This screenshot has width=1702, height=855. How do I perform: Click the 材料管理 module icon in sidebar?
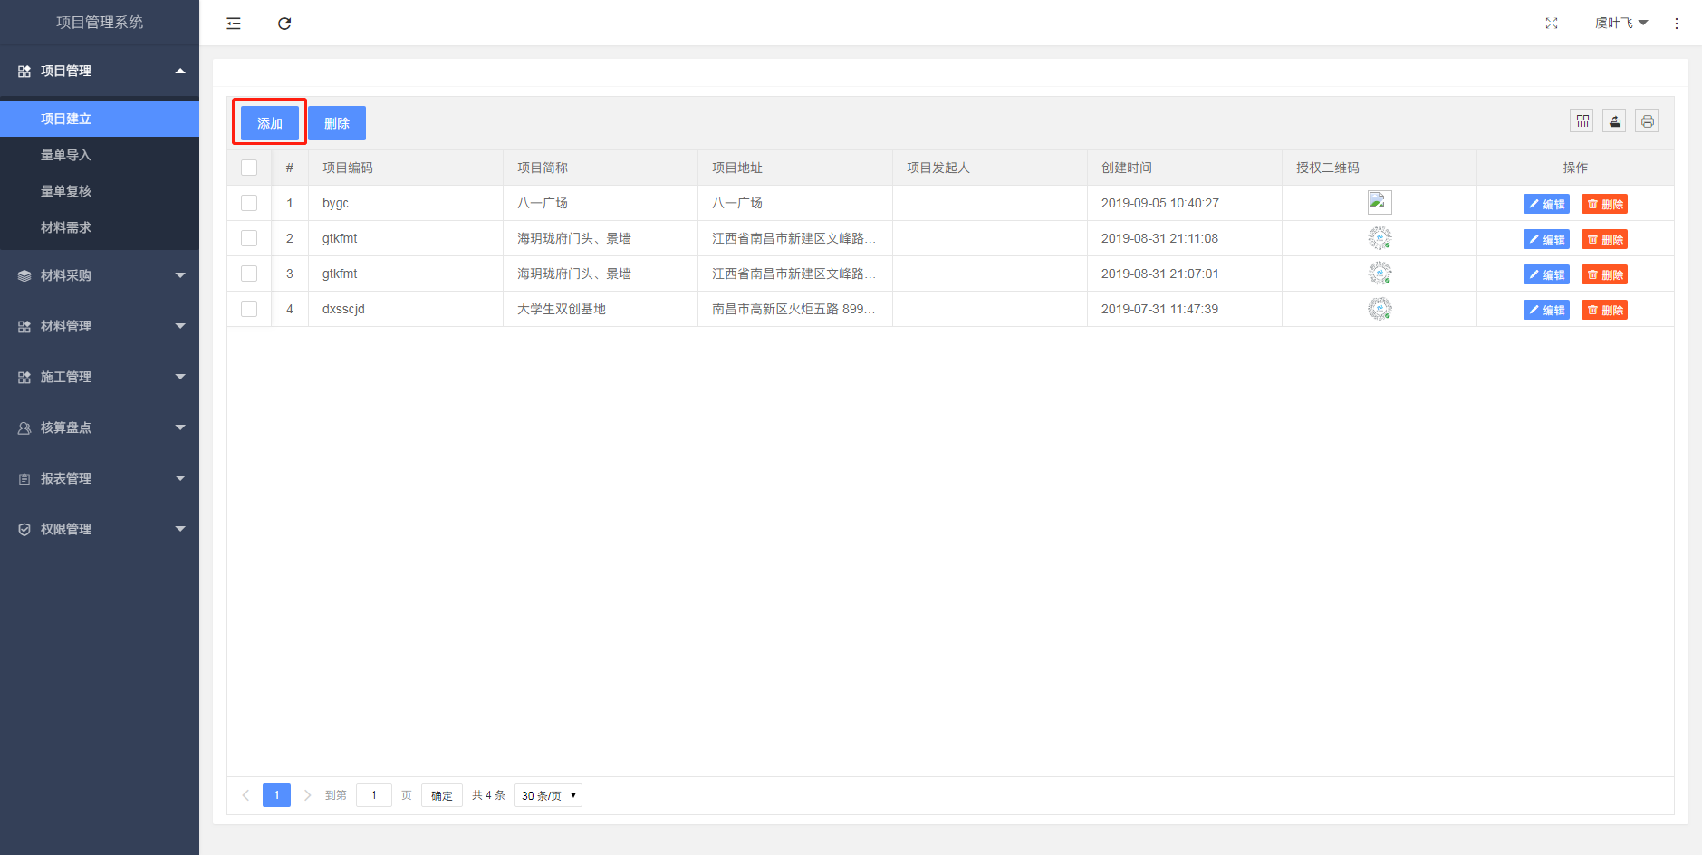pyautogui.click(x=24, y=327)
